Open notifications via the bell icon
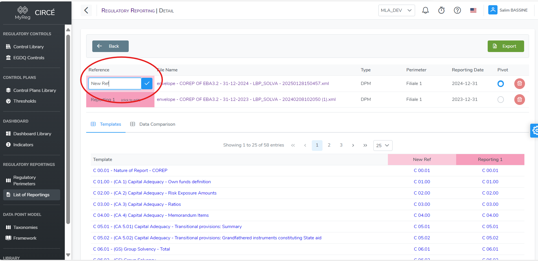The width and height of the screenshot is (538, 261). (x=425, y=10)
